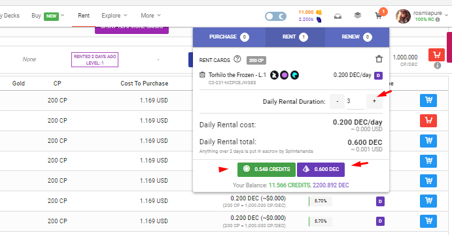Click the rental duration input field
This screenshot has height=235, width=452.
(x=355, y=102)
